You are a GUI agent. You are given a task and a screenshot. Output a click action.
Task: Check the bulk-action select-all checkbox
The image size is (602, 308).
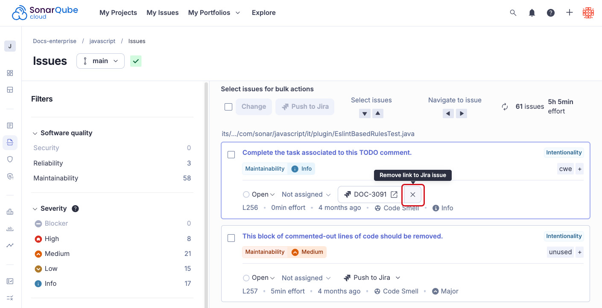click(228, 107)
